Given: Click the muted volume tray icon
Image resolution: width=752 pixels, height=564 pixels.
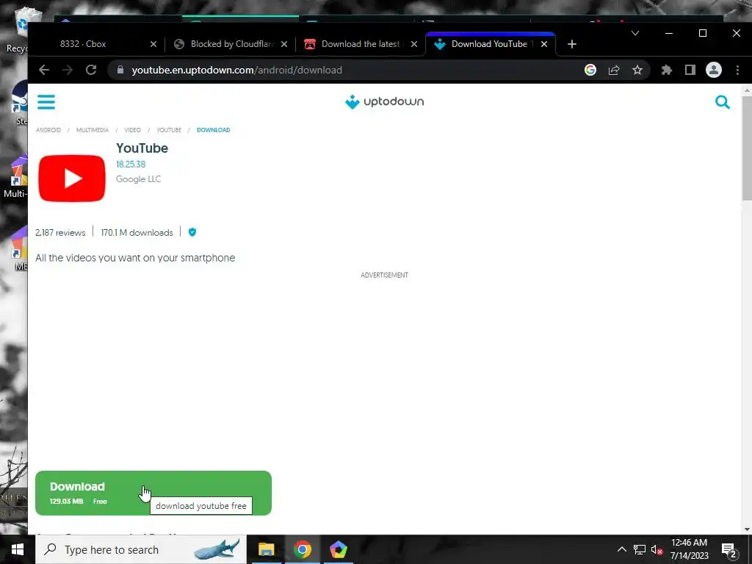Looking at the screenshot, I should (x=657, y=549).
